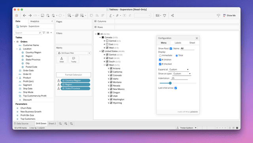This screenshot has height=143, width=253.
Task: Click the new dashboard icon in sheet tabs
Action: [66, 124]
